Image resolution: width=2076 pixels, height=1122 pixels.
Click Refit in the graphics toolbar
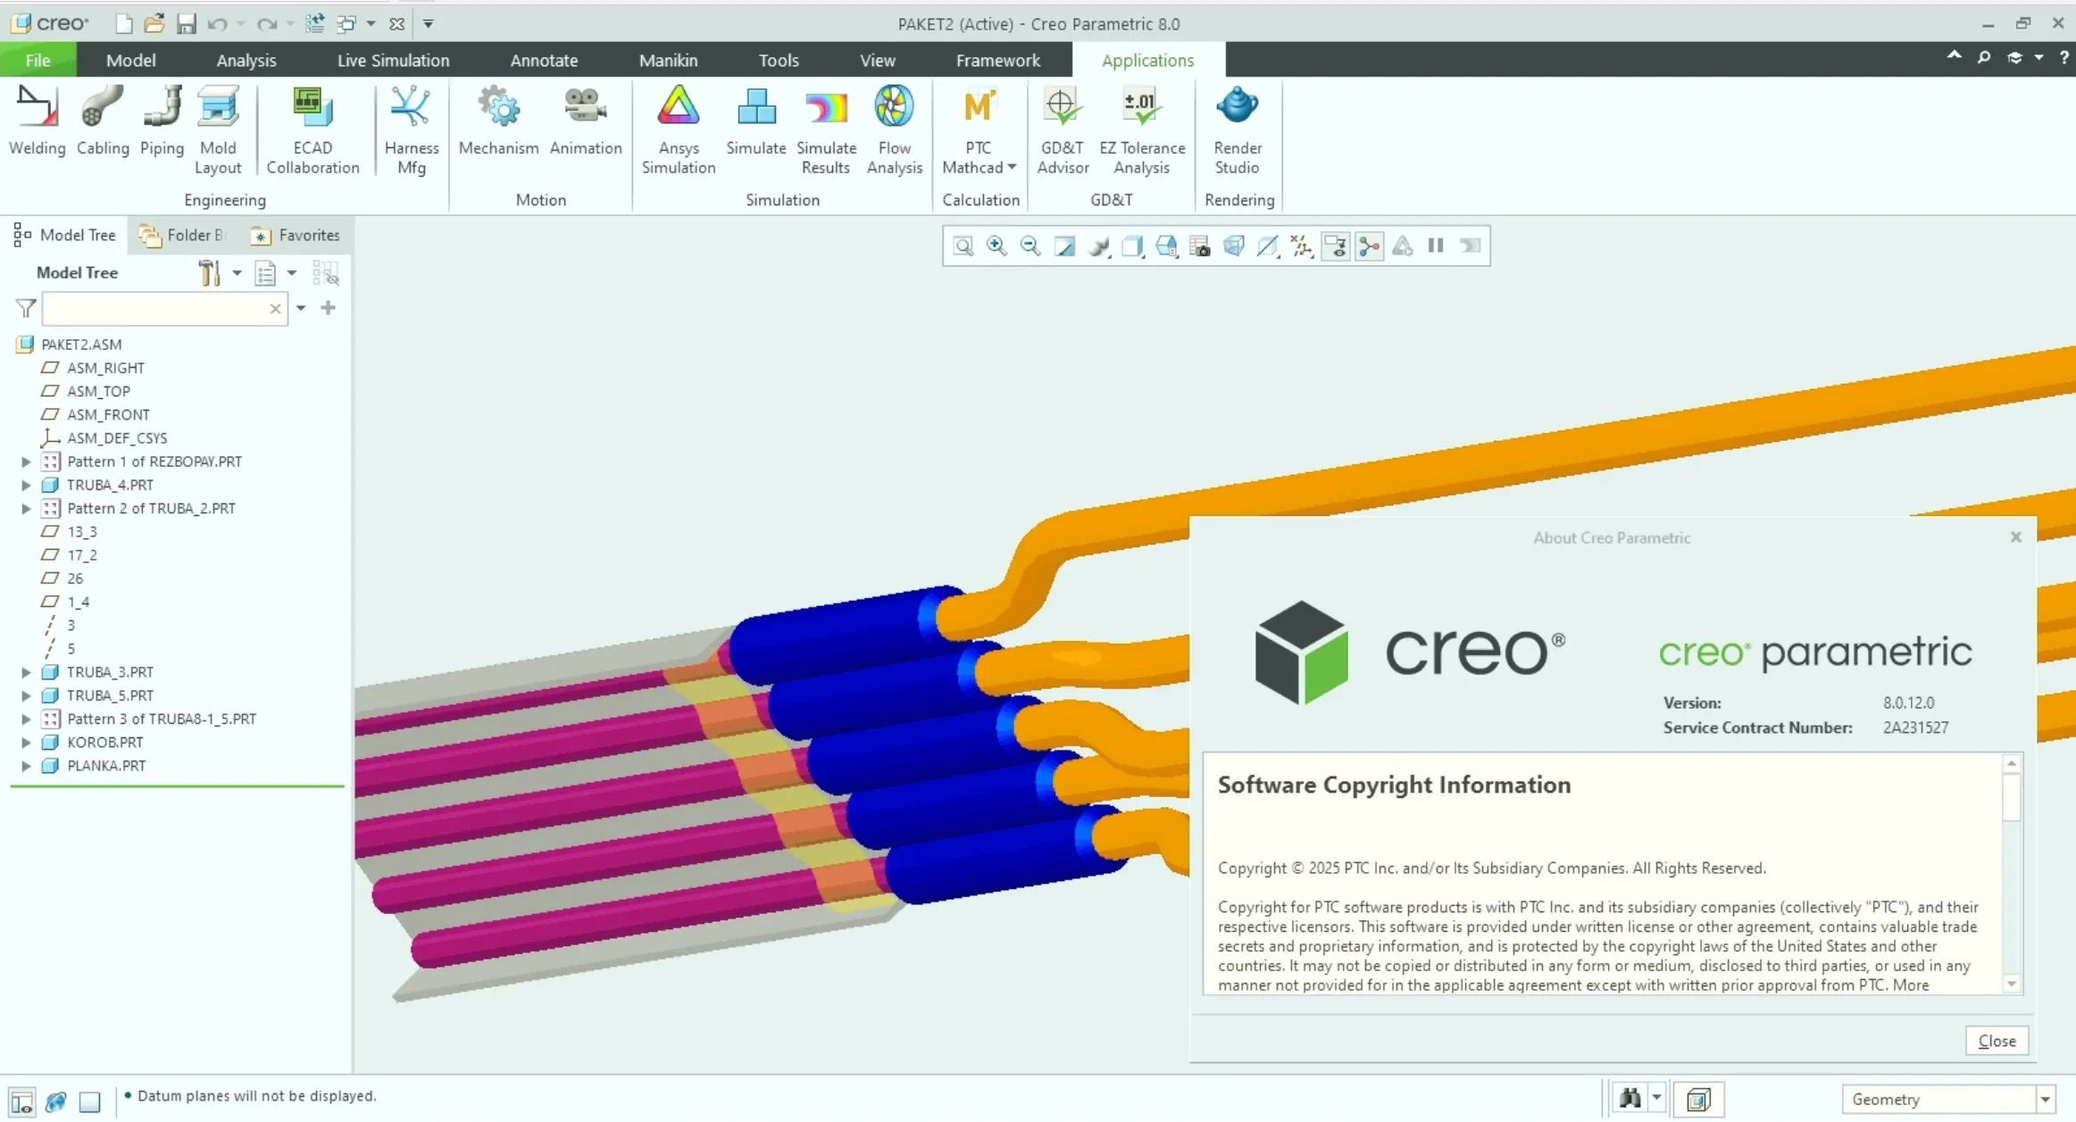(x=963, y=246)
